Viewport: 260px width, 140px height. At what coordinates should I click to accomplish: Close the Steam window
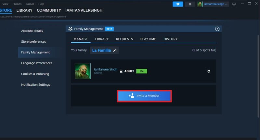pyautogui.click(x=256, y=4)
